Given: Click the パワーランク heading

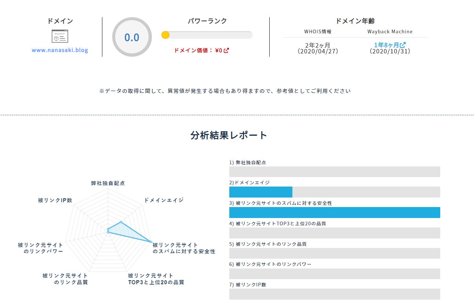Looking at the screenshot, I should pyautogui.click(x=207, y=21).
